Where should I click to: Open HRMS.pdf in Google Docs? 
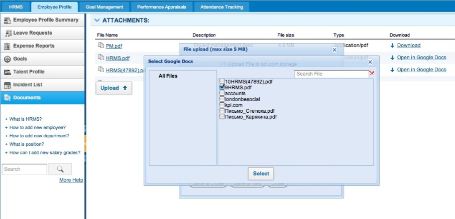[421, 57]
